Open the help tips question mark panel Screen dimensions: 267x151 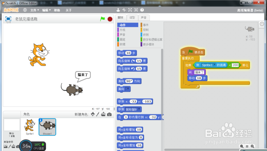pyautogui.click(x=262, y=24)
